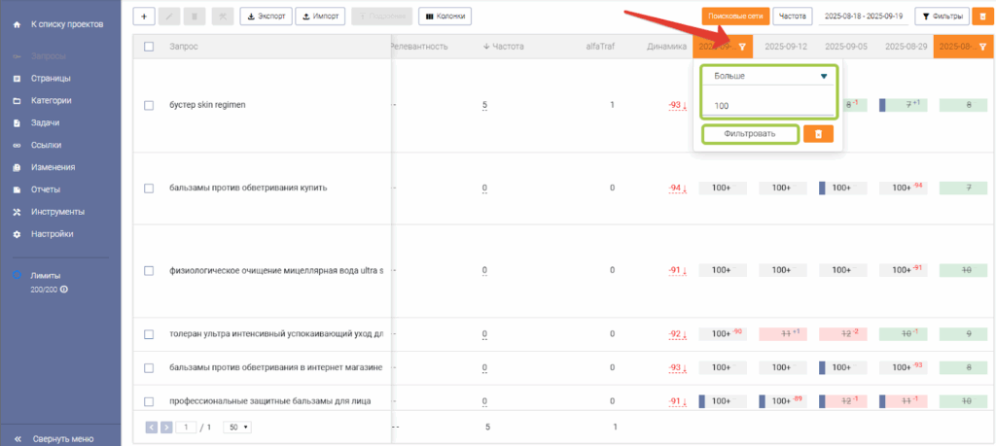Screen dimensions: 996x446
Task: Select checkbox for 'бальзамы против обветривания купить'
Action: [x=149, y=189]
